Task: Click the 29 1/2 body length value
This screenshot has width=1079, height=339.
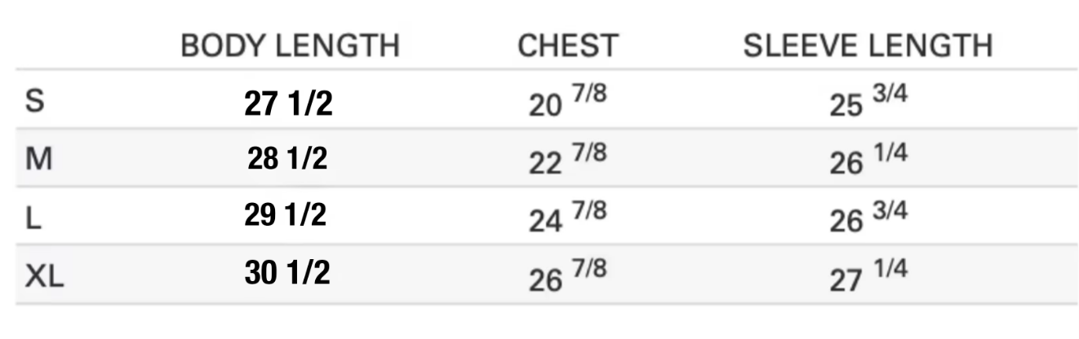Action: [x=285, y=215]
